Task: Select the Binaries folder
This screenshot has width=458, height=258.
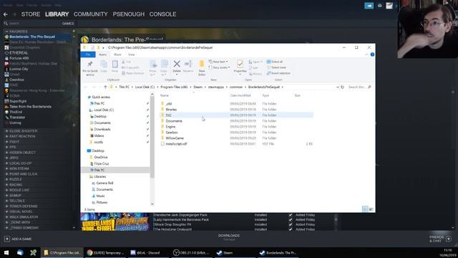Action: [x=237, y=110]
